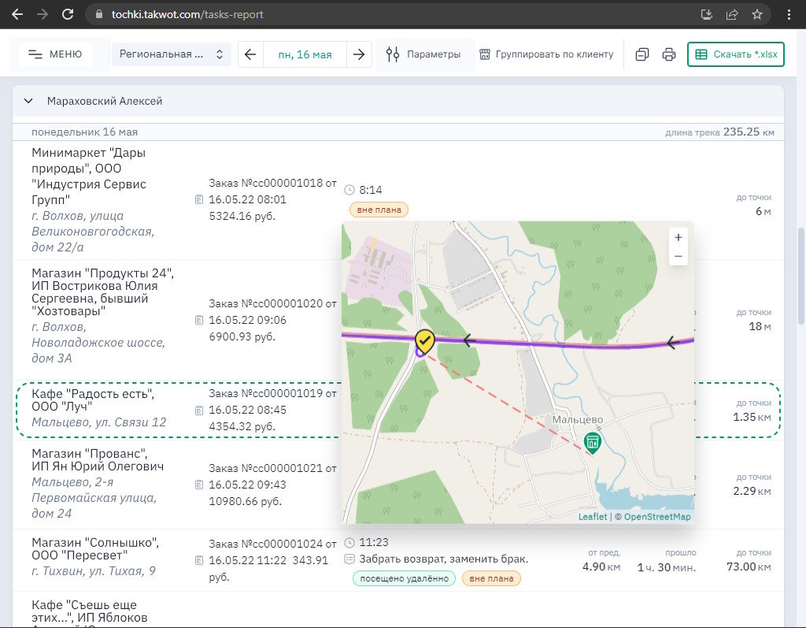Open the Региональная dropdown selector
Screen dimensions: 806x628
(x=172, y=54)
